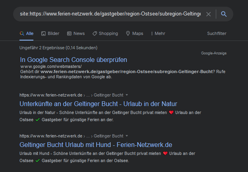The image size is (248, 172).
Task: Click the Bilder image icon
Action: pos(44,34)
